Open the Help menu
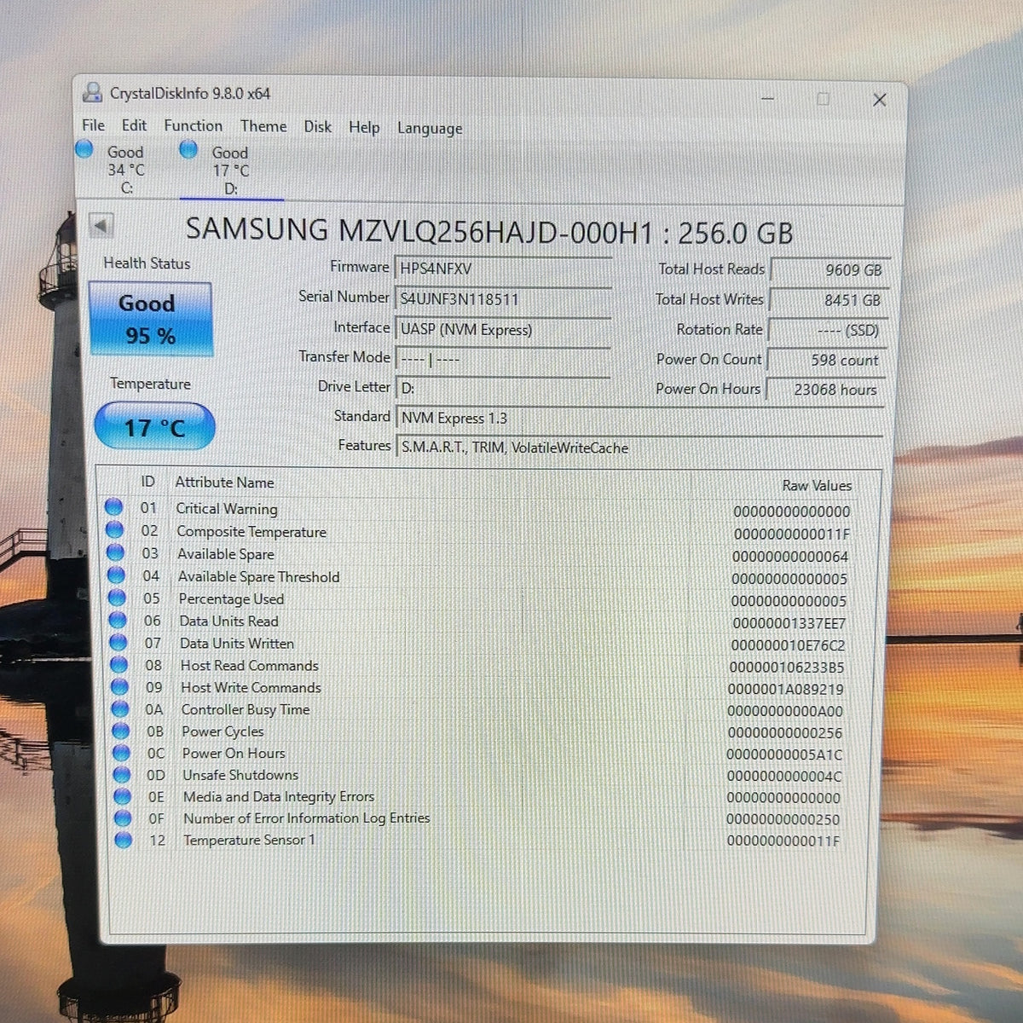 [364, 127]
